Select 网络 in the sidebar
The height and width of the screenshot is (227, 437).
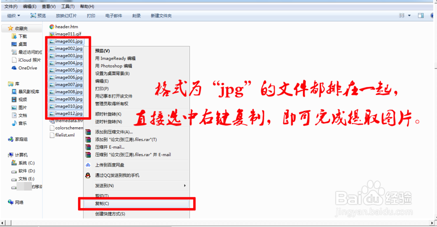[16, 203]
